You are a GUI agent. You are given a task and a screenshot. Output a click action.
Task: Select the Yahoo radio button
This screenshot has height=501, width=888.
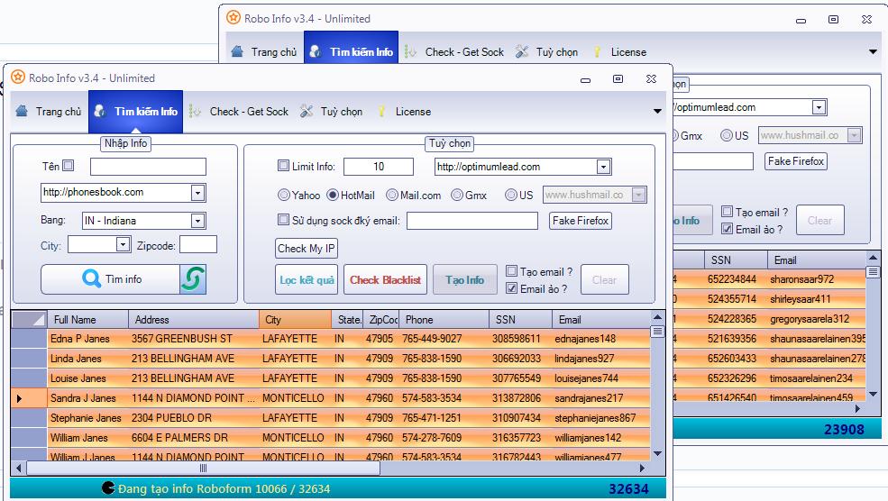point(284,195)
